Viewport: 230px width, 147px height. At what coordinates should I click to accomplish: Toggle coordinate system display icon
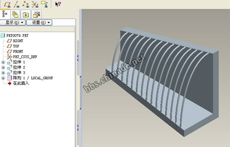(35, 4)
